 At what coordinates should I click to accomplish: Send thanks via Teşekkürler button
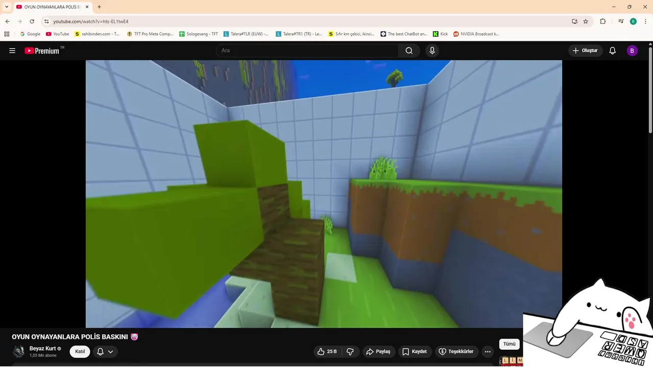coord(456,351)
